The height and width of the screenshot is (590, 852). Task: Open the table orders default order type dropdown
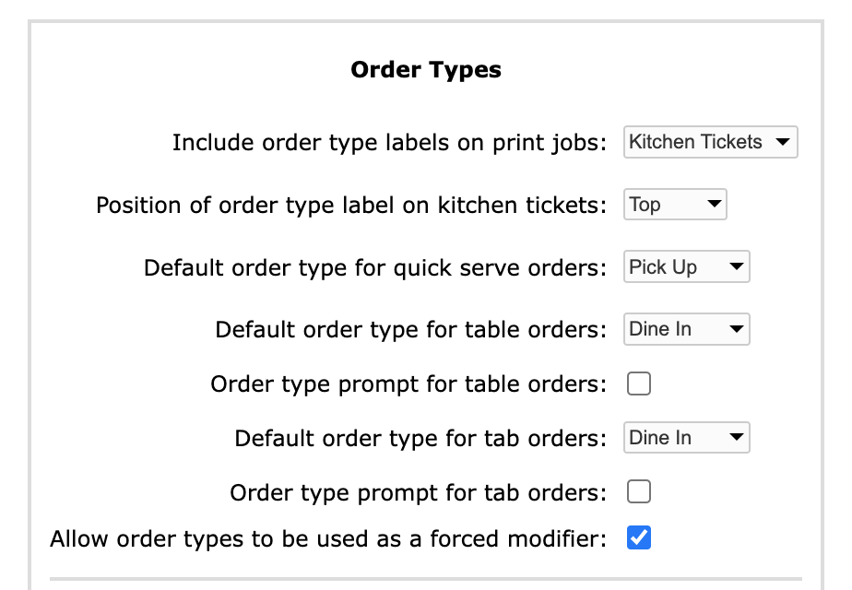pyautogui.click(x=686, y=329)
